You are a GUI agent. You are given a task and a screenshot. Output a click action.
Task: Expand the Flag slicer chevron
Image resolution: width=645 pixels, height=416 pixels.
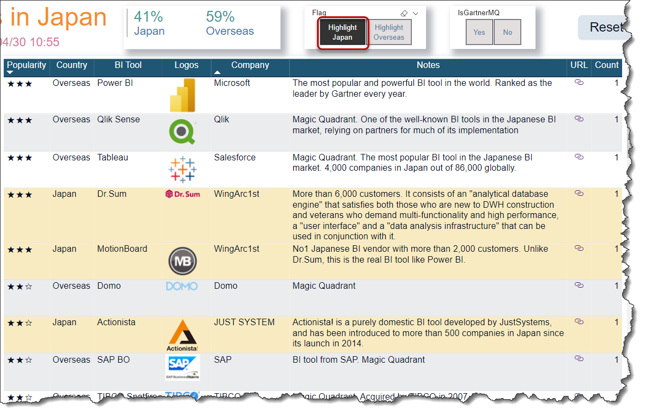coord(416,14)
